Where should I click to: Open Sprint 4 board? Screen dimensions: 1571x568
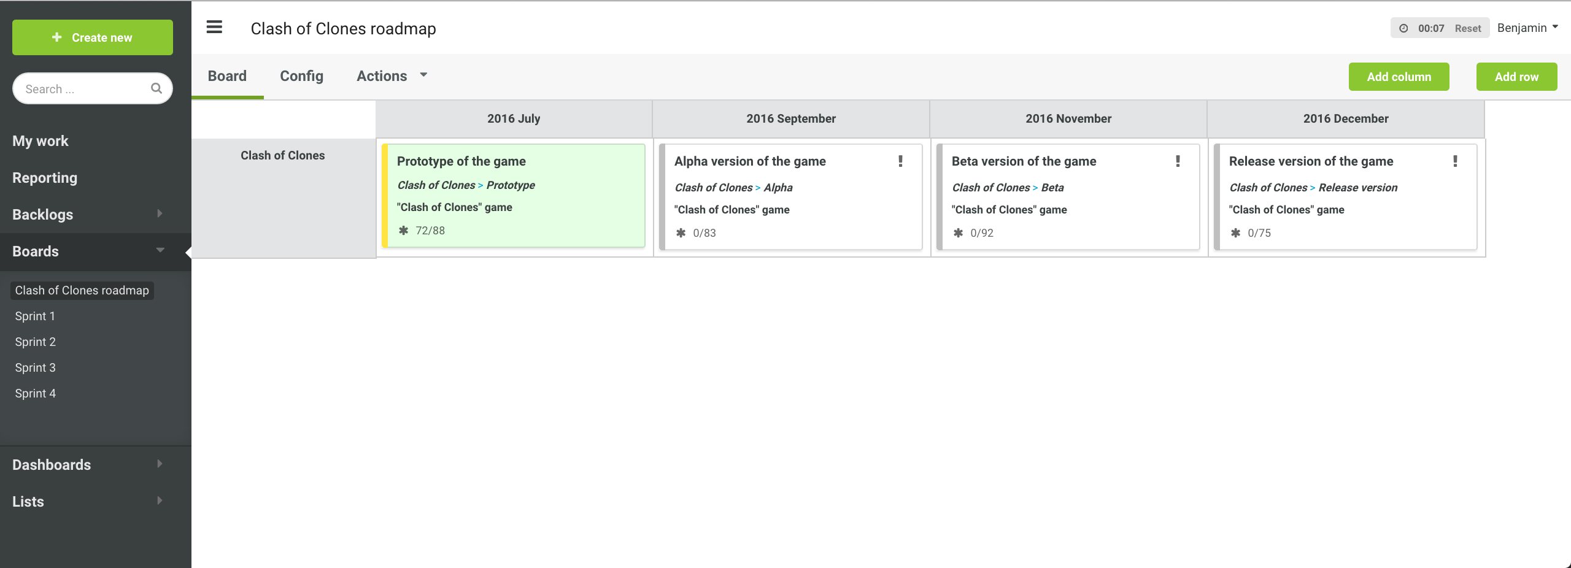click(35, 393)
